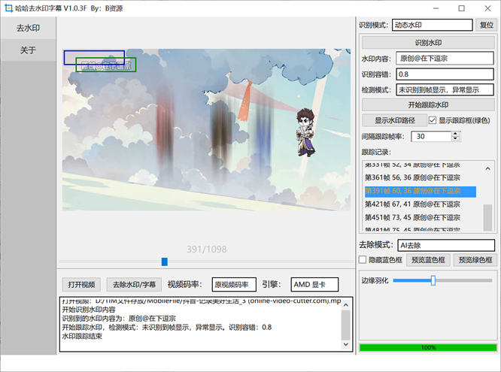This screenshot has width=501, height=372.
Task: Select the 第421帧 entry in tracking records
Action: [x=412, y=204]
